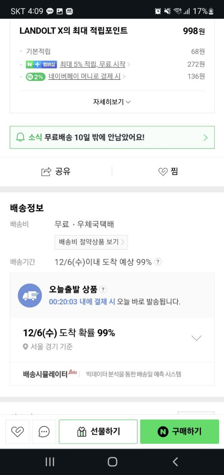Open the Android recent apps button
Viewport: 224px width, 475px height.
pyautogui.click(x=50, y=462)
